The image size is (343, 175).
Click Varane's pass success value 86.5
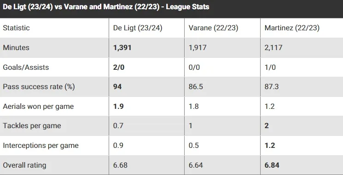[x=196, y=87]
